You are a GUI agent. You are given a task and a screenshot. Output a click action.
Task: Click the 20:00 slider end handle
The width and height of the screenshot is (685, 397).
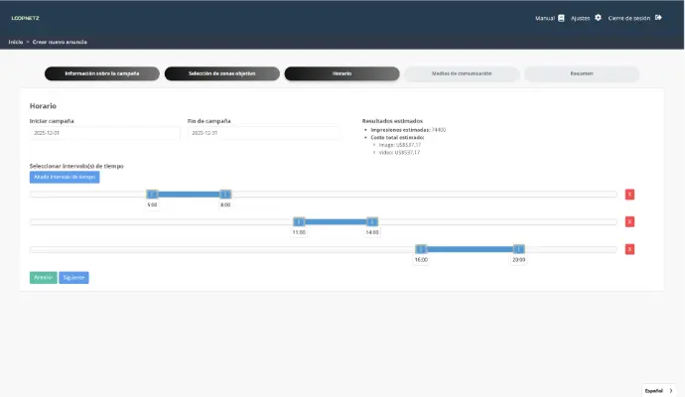click(518, 249)
